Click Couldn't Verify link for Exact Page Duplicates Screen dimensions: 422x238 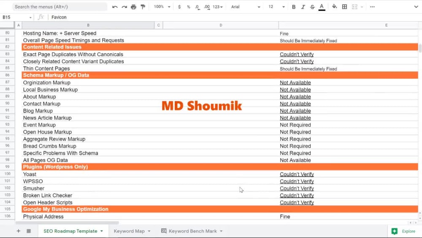point(297,55)
